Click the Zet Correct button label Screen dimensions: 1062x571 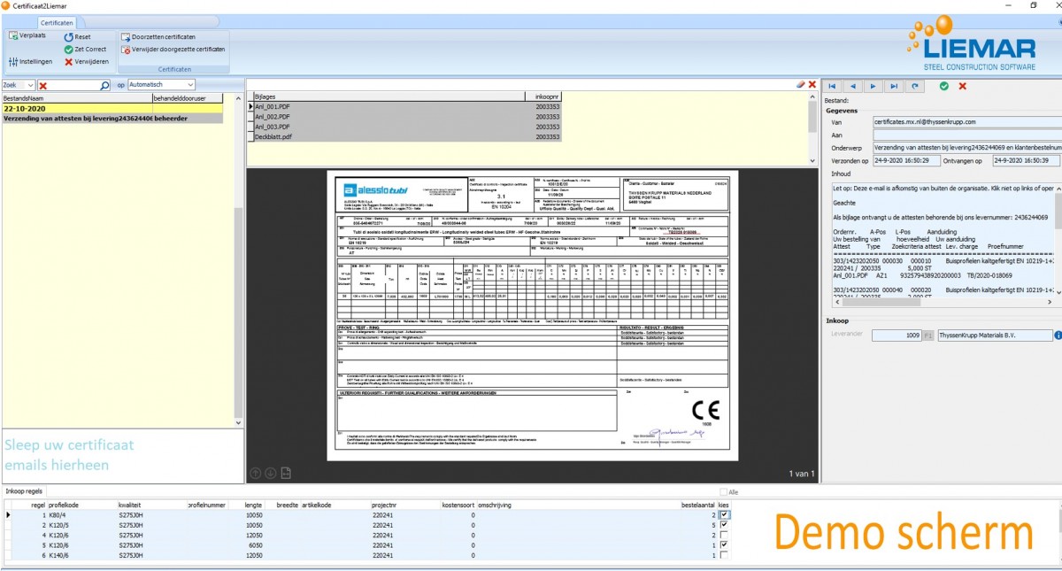click(90, 50)
